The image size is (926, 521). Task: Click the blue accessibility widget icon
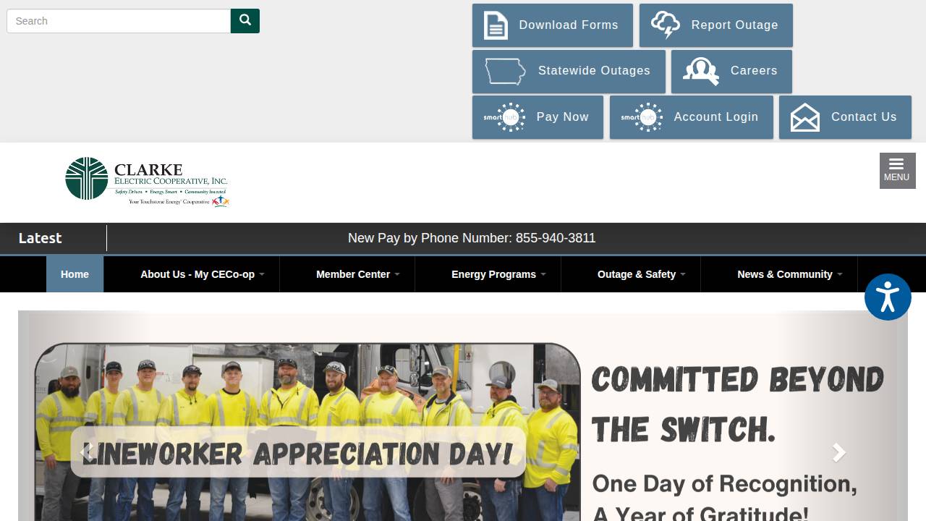(x=888, y=297)
